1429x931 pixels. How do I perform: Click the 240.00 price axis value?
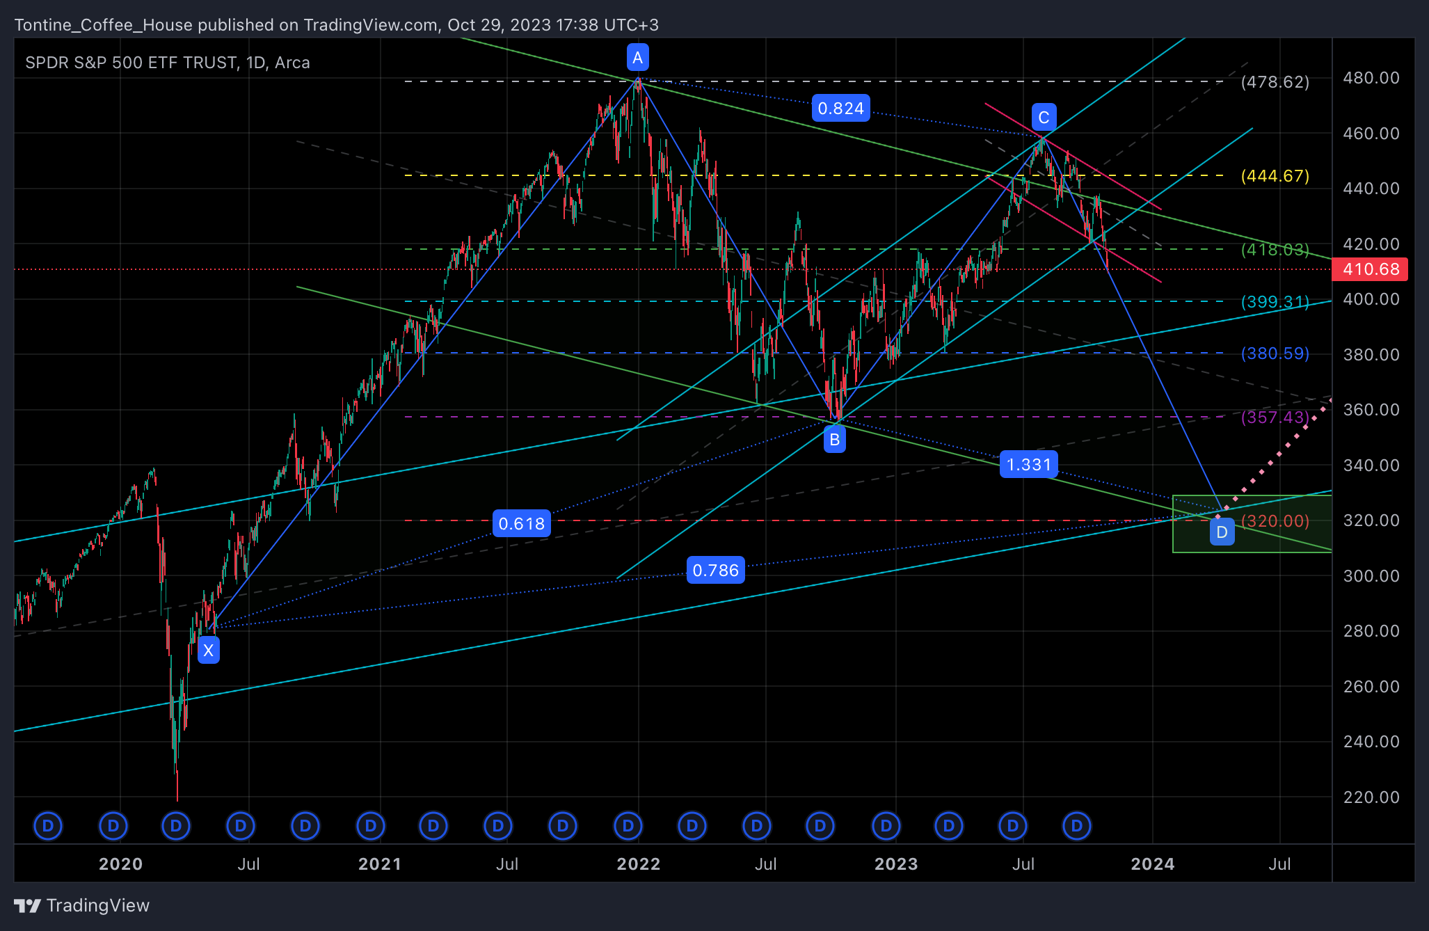click(1371, 742)
